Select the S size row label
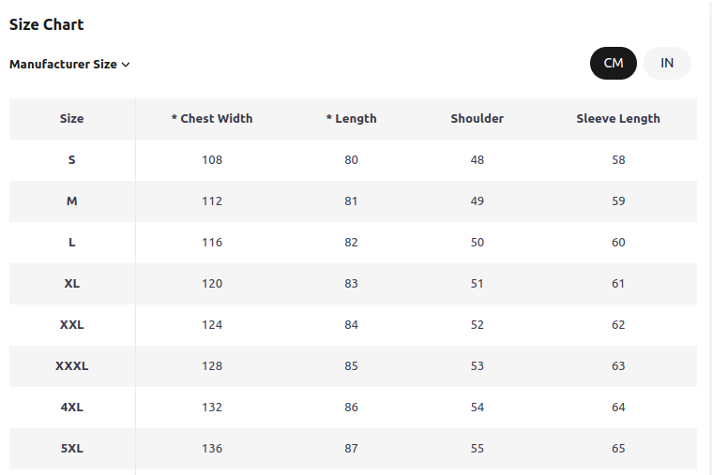This screenshot has width=712, height=475. pyautogui.click(x=71, y=160)
